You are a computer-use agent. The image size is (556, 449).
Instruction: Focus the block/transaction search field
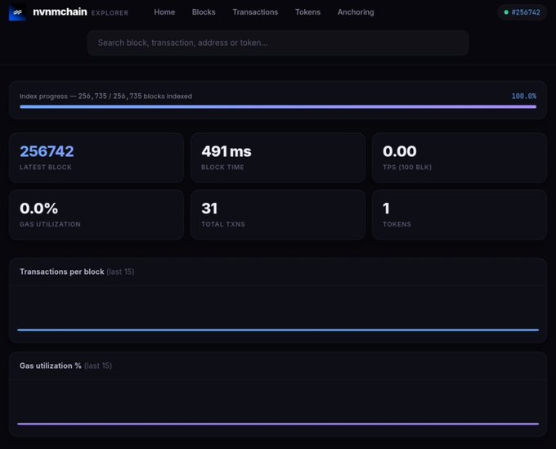278,43
